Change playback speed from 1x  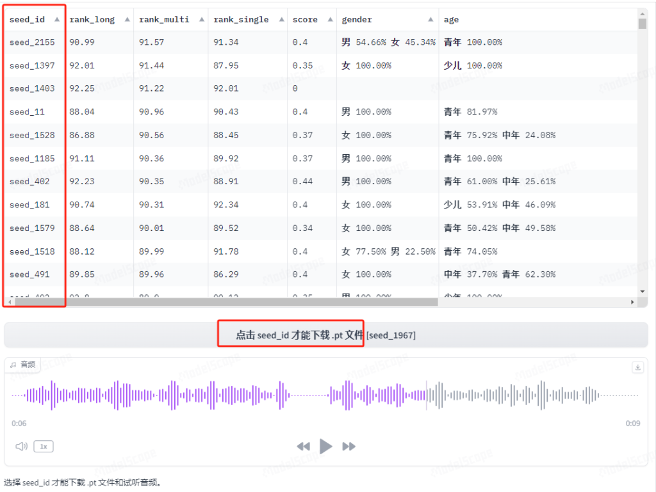click(x=43, y=447)
